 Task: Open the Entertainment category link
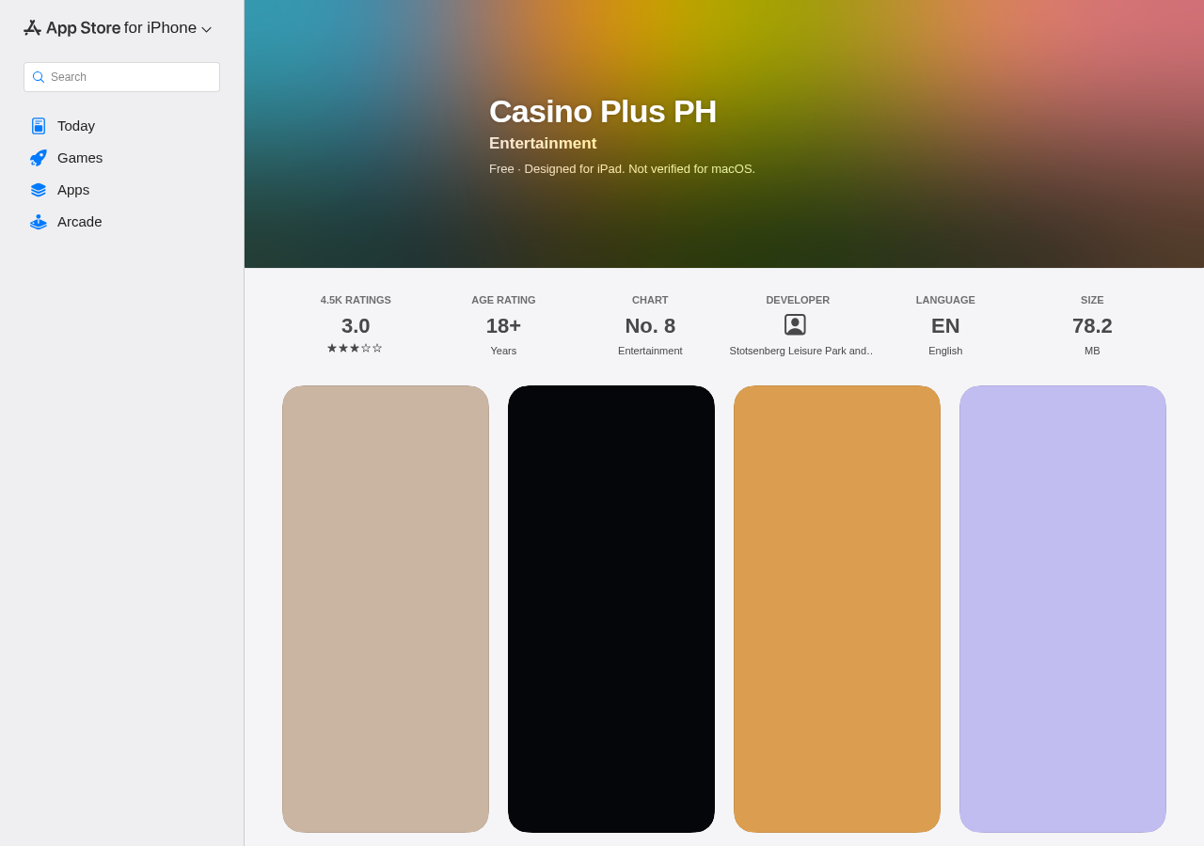pos(543,144)
